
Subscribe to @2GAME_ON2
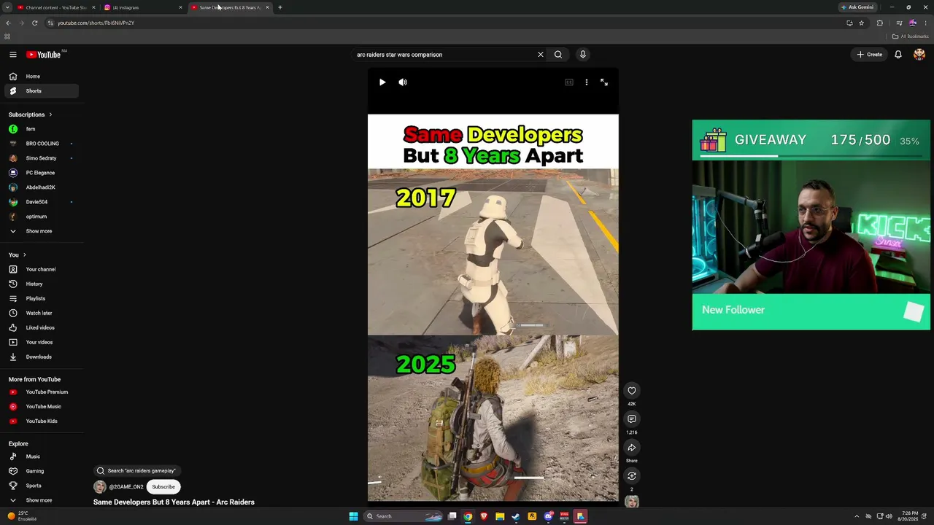163,487
